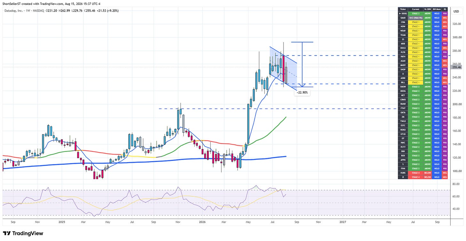
Task: Select the PCTY ticker cell
Action: coord(403,147)
